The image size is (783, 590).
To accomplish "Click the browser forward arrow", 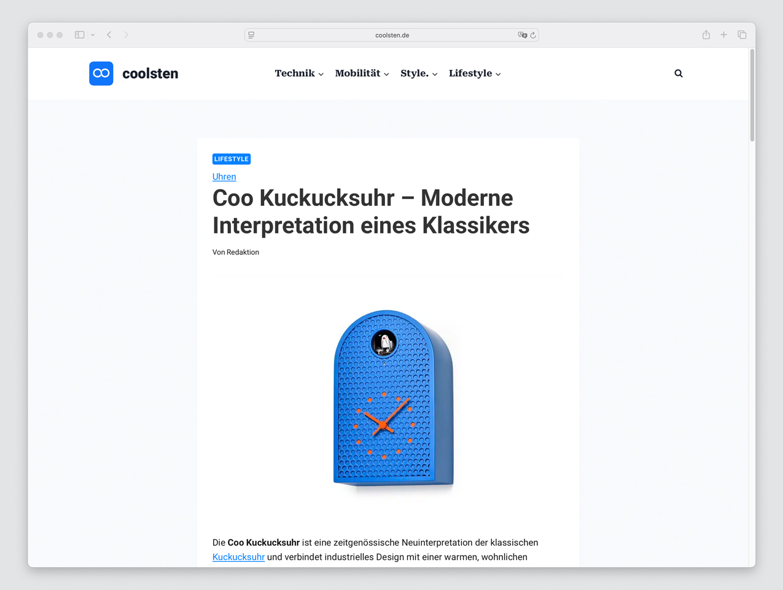I will point(126,35).
